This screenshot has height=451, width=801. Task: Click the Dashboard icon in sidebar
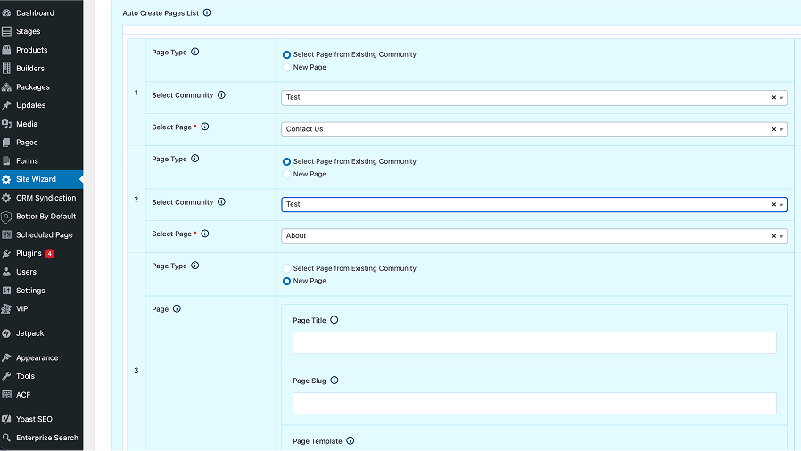click(x=6, y=12)
